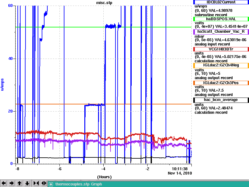Click the x-axis tick label -8

coord(17,169)
